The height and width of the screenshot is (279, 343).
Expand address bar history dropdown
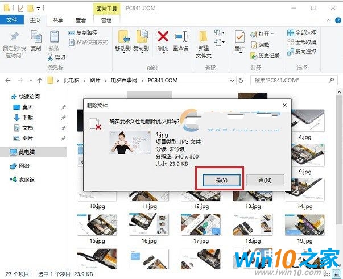coord(232,81)
